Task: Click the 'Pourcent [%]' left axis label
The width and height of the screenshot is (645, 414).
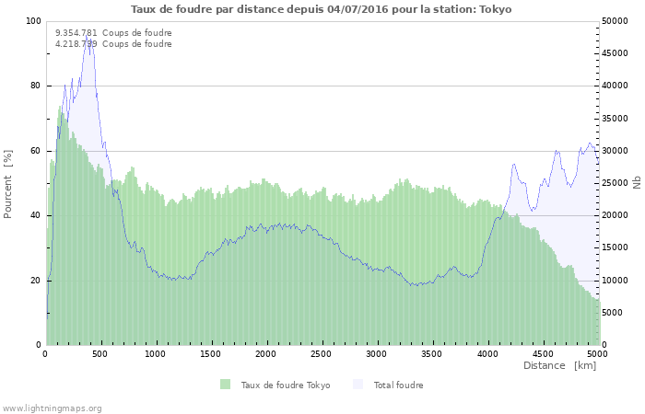Action: click(8, 183)
